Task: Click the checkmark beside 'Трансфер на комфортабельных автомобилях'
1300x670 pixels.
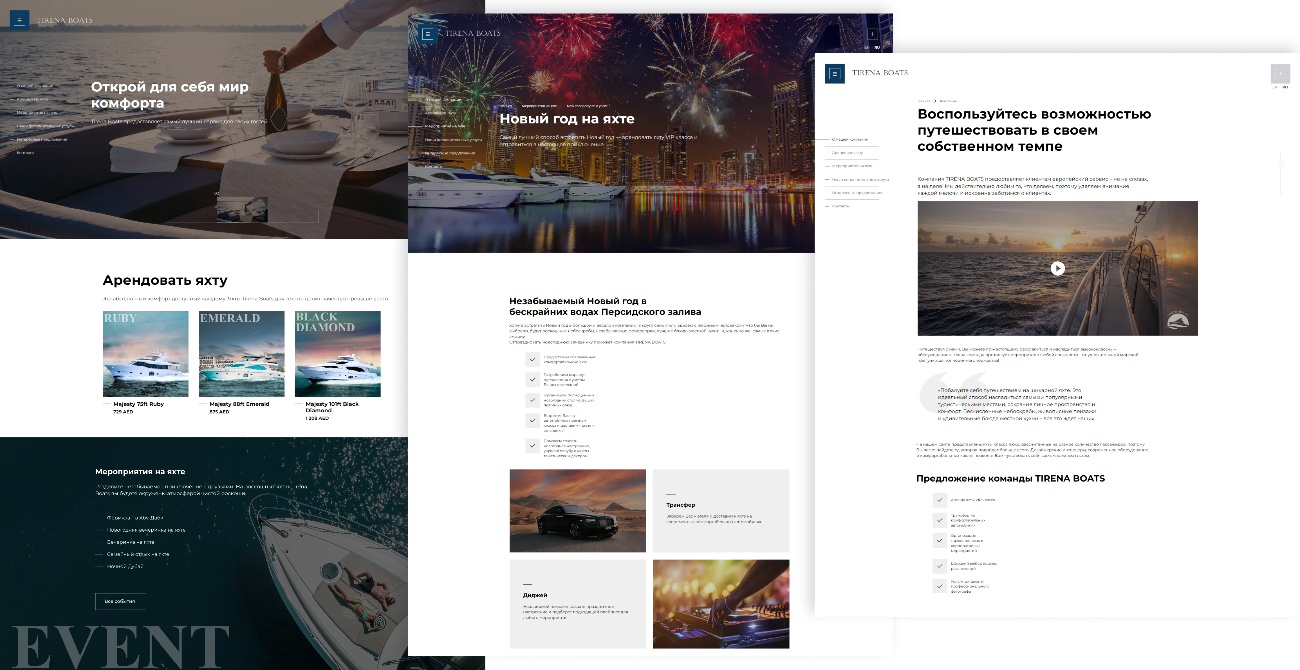Action: point(940,520)
